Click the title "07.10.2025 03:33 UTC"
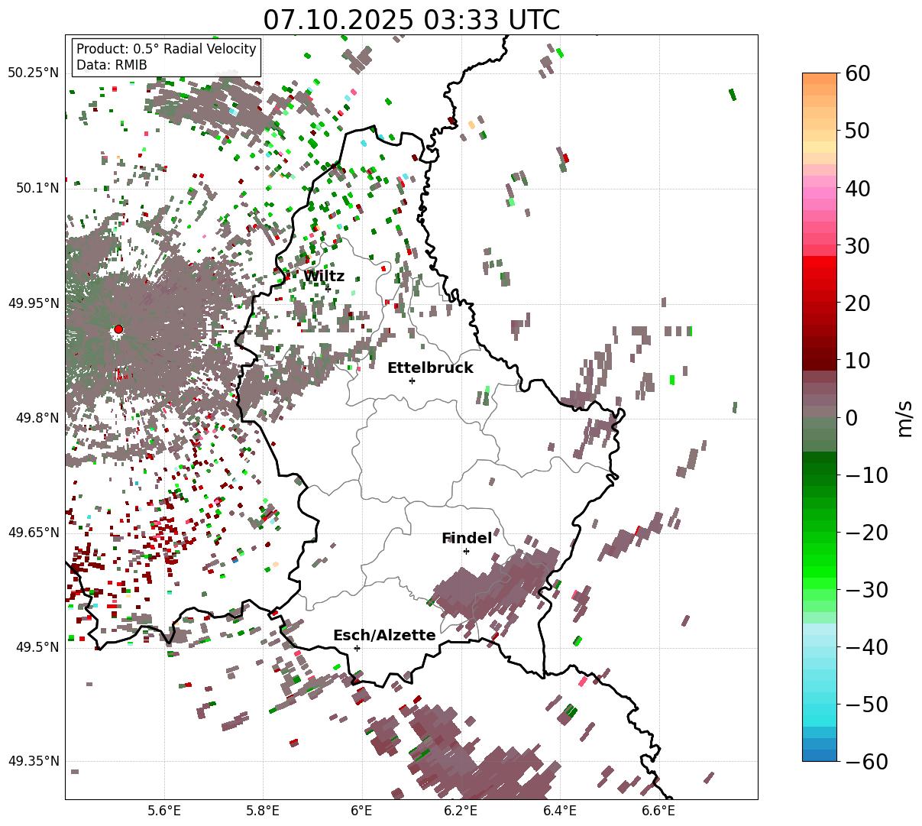The width and height of the screenshot is (922, 826). click(411, 20)
